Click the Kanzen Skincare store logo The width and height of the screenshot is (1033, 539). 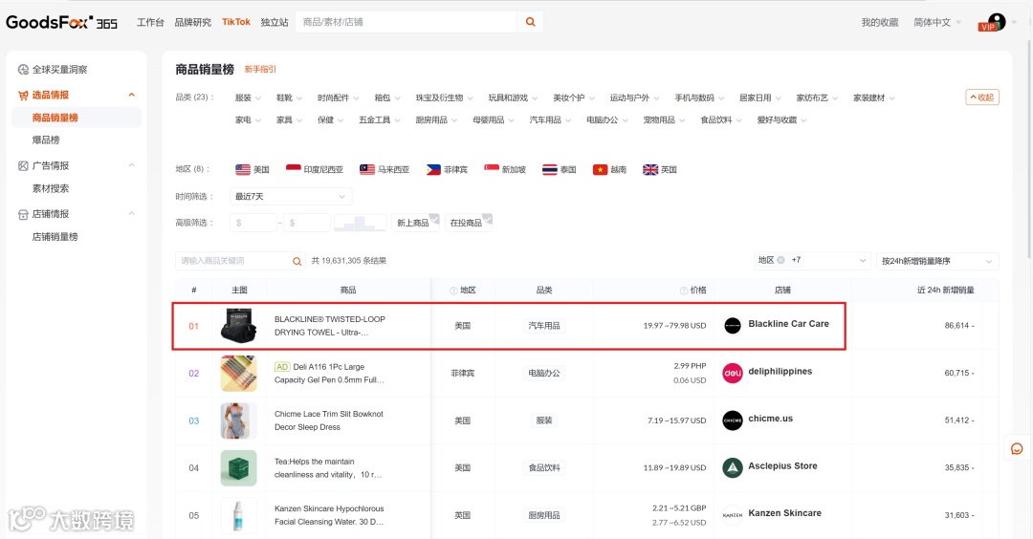coord(733,515)
